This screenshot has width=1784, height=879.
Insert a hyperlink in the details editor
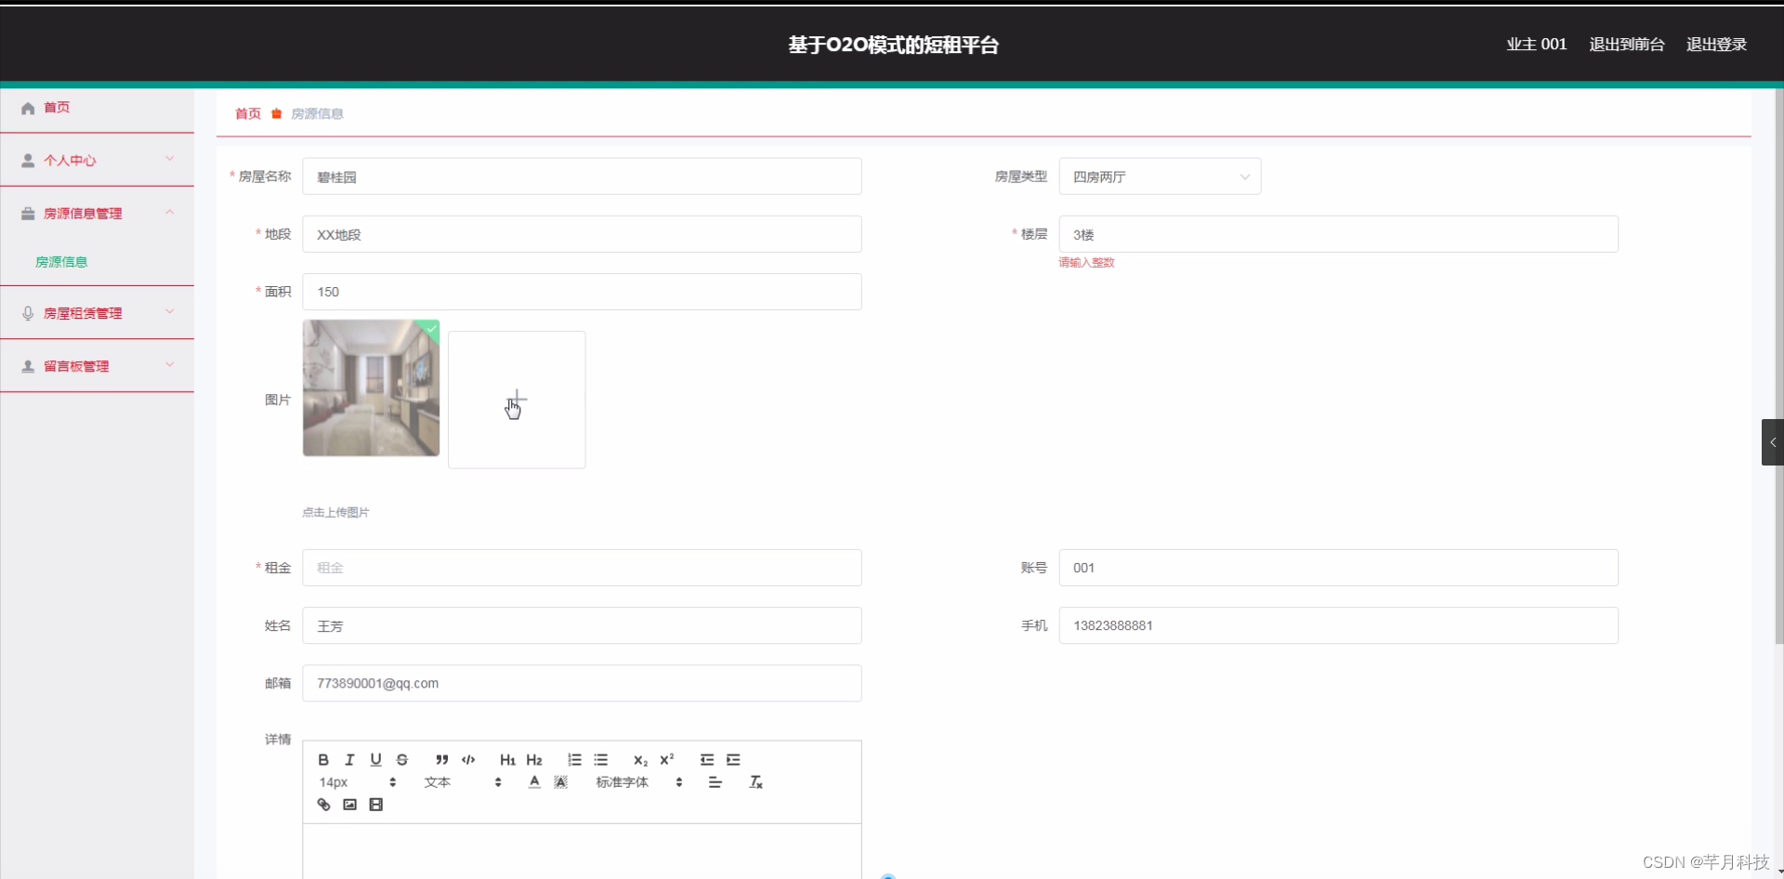point(322,805)
